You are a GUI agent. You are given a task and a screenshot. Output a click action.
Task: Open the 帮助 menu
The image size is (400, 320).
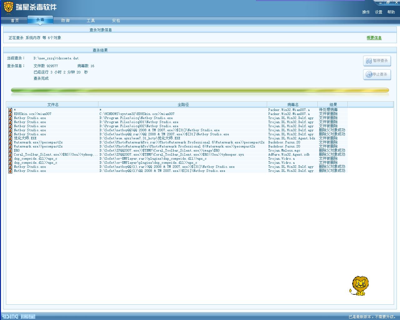click(391, 12)
